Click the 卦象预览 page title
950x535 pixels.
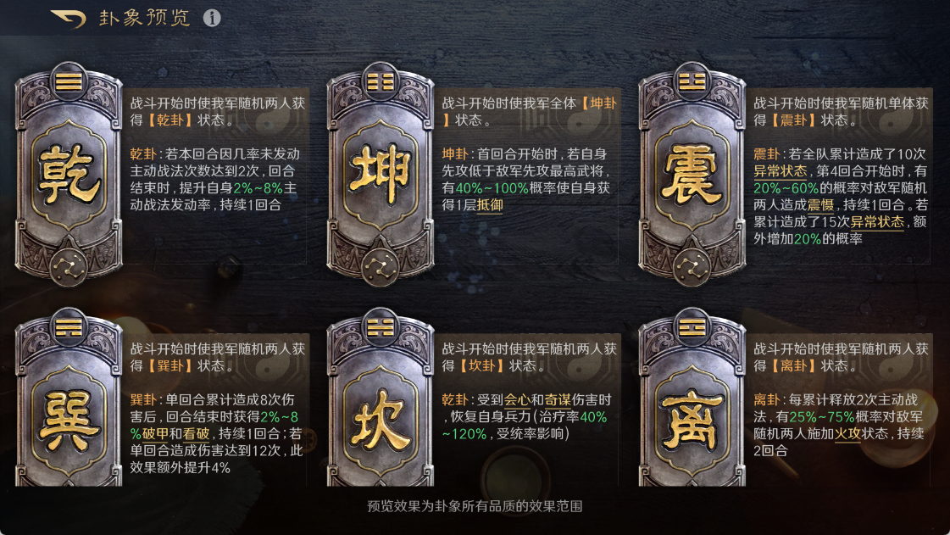(x=145, y=18)
